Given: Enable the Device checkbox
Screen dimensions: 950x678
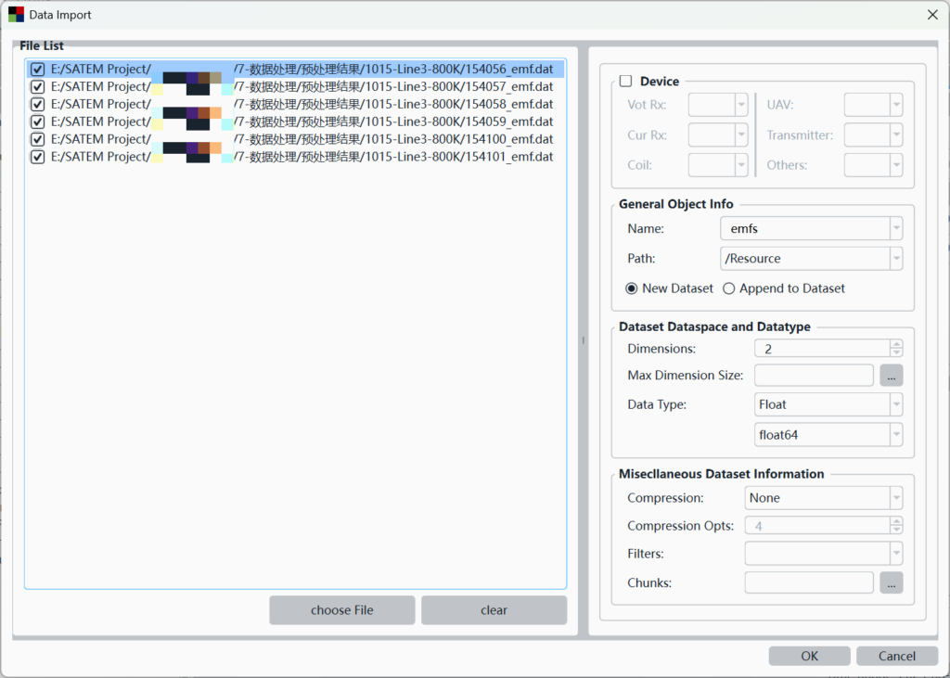Looking at the screenshot, I should coord(626,82).
